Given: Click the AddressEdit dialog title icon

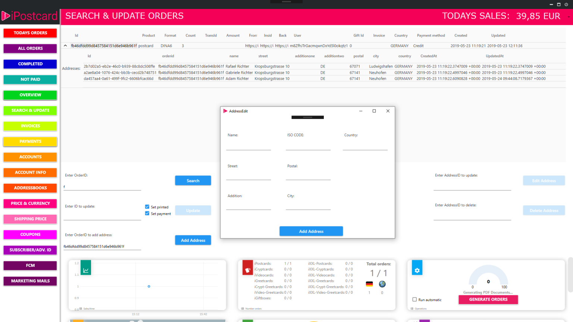Looking at the screenshot, I should tap(225, 111).
